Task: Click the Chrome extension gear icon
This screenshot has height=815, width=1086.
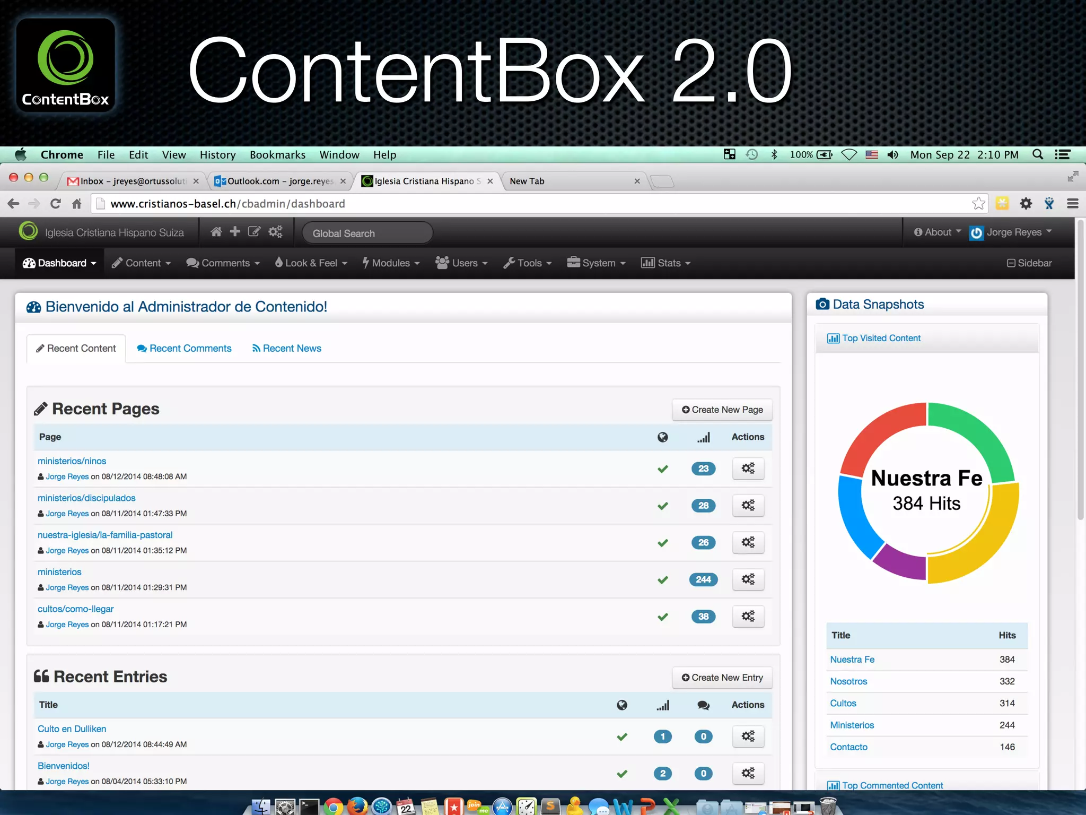Action: (x=1026, y=204)
